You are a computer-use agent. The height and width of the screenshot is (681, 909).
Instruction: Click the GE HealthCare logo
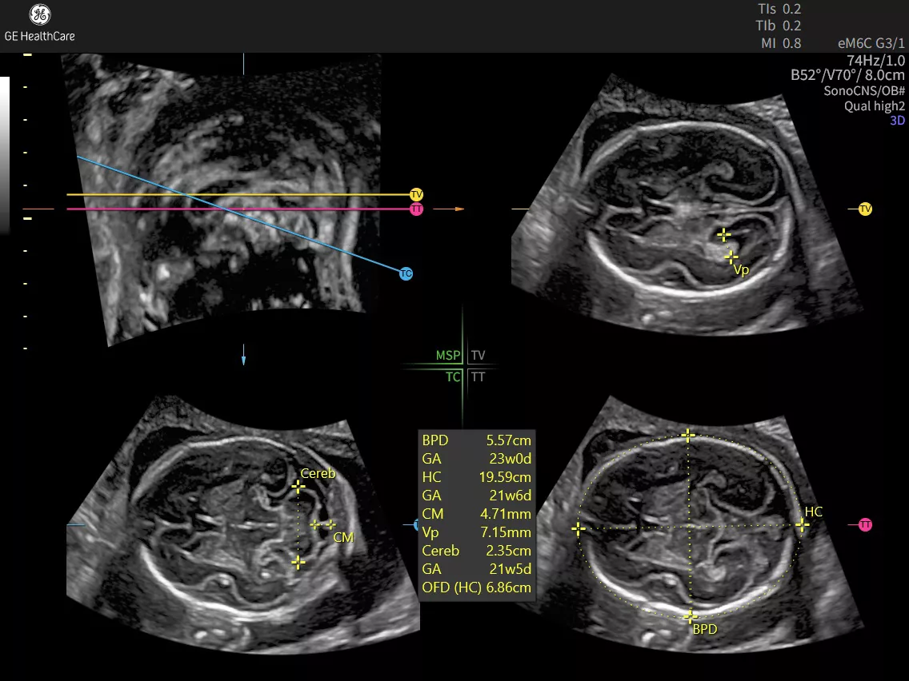[x=39, y=23]
